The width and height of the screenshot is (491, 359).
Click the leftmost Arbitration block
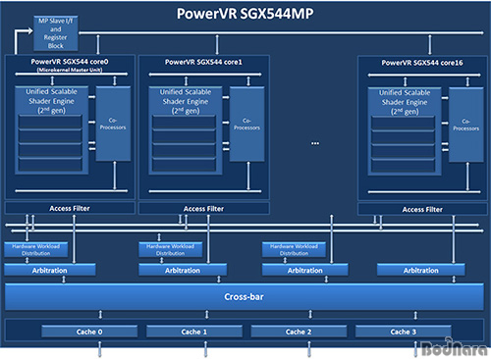tap(50, 270)
